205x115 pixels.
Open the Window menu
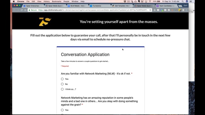pos(75,1)
